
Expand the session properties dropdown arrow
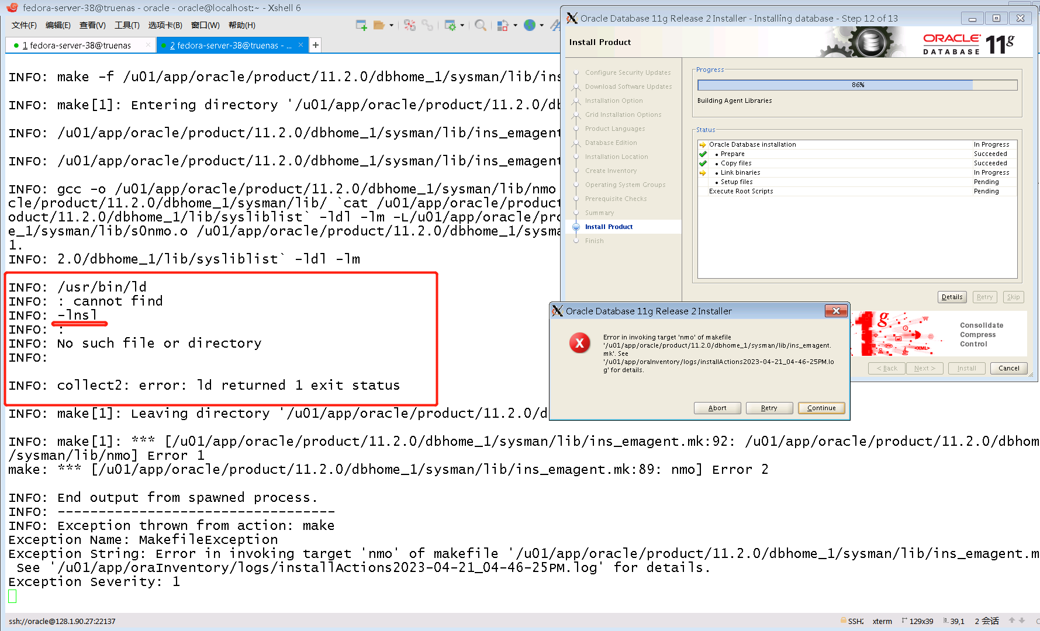(462, 25)
